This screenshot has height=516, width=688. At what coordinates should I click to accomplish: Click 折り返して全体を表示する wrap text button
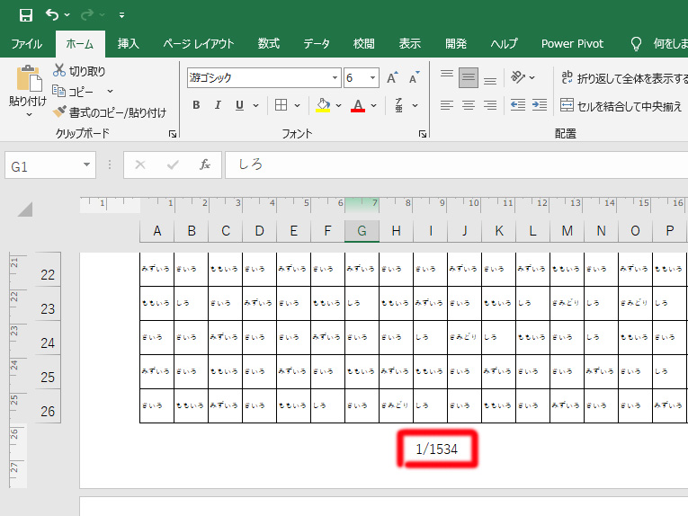[619, 78]
